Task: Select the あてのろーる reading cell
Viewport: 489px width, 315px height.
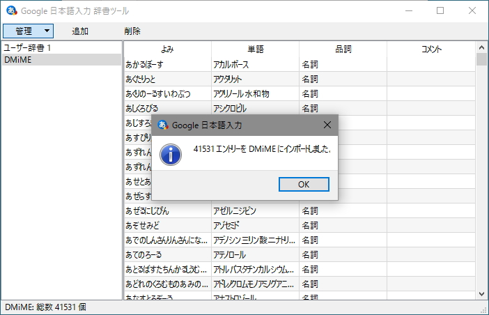Action: click(167, 255)
